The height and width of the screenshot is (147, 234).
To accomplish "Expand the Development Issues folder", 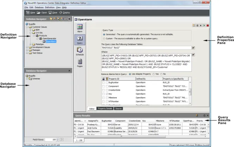I will (x=27, y=47).
